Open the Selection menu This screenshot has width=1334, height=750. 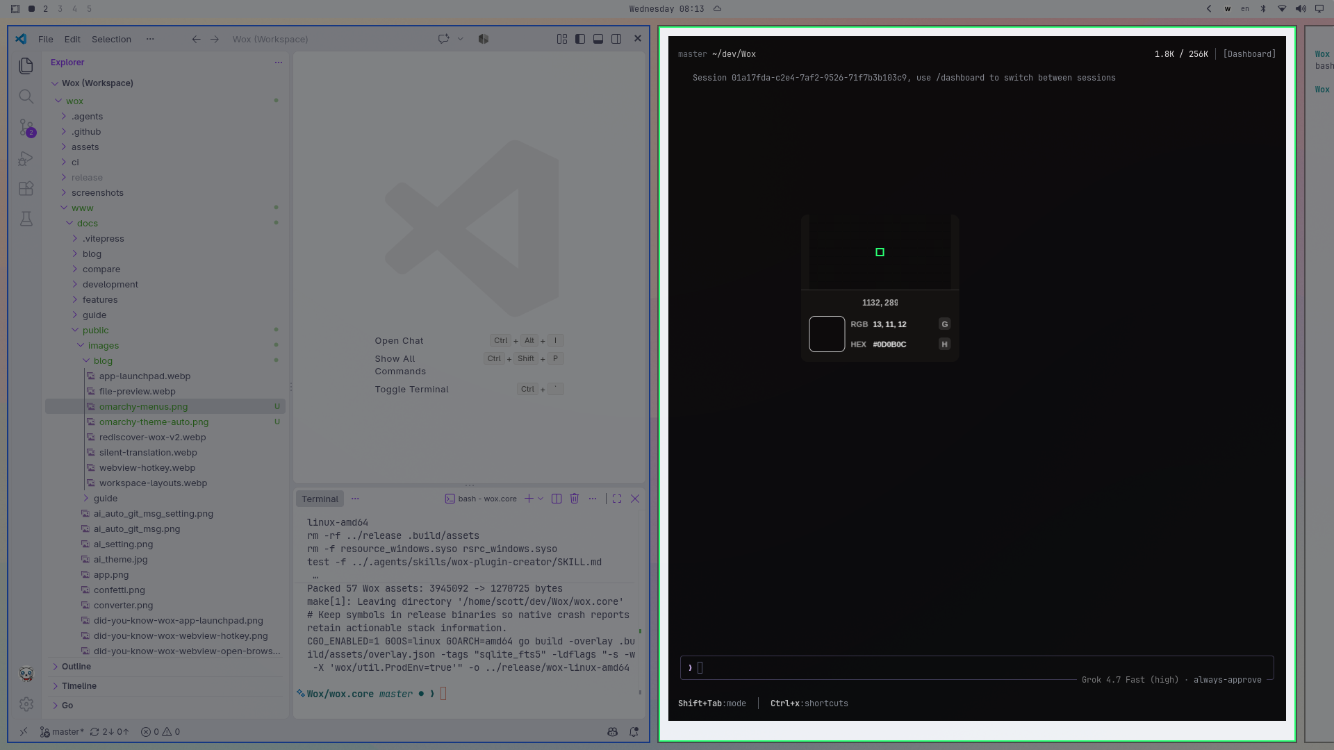coord(111,39)
